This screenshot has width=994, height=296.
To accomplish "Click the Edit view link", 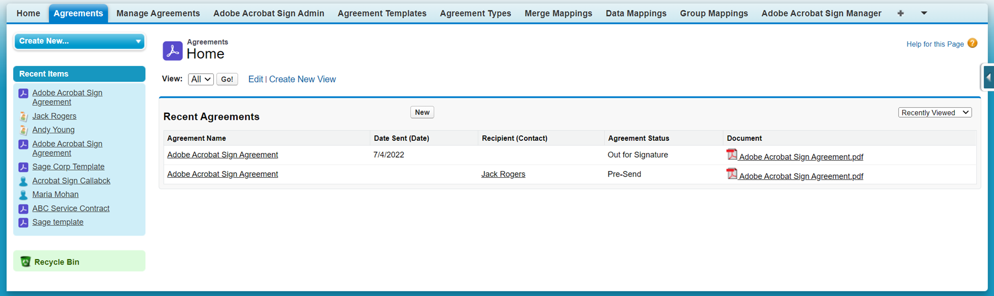I will point(255,79).
